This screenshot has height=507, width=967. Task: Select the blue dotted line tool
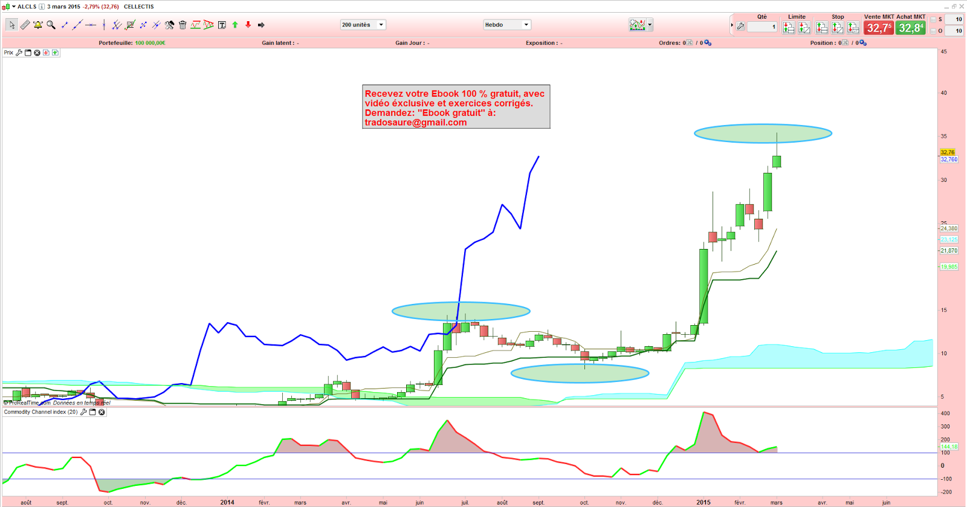[143, 25]
